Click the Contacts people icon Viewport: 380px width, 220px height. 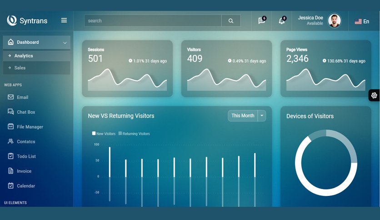tap(10, 141)
